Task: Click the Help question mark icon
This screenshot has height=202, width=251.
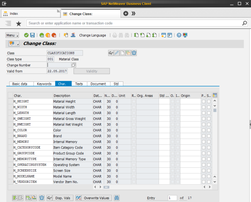Action: 179,35
